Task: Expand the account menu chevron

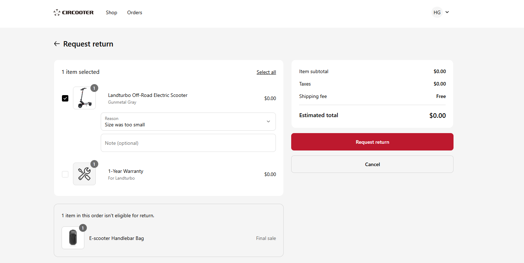Action: 447,12
